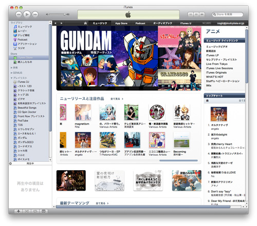Expand the 共有 sidebar section
The width and height of the screenshot is (257, 226).
coord(11,68)
